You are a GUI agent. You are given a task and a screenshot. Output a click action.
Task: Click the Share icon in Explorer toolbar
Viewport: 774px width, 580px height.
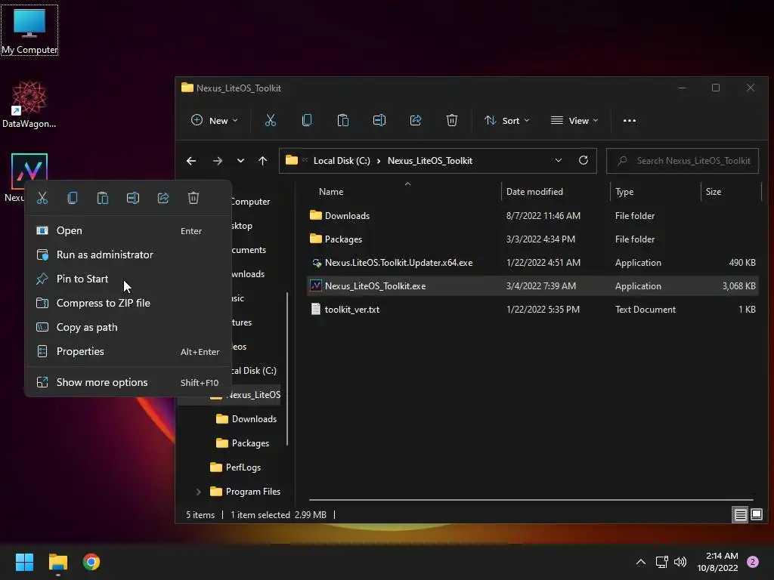point(416,120)
